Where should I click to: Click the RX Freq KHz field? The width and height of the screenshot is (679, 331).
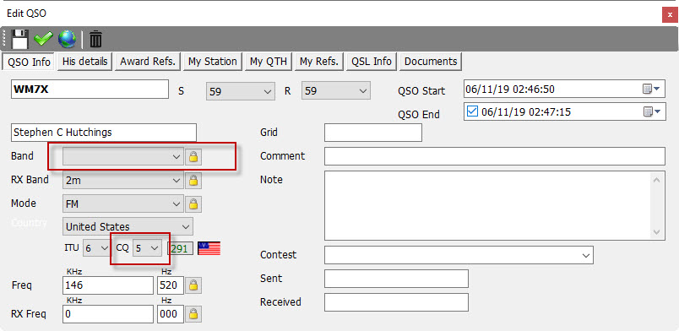pyautogui.click(x=108, y=314)
